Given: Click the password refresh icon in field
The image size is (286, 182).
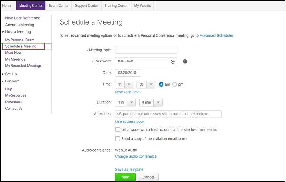Looking at the screenshot, I should [173, 61].
